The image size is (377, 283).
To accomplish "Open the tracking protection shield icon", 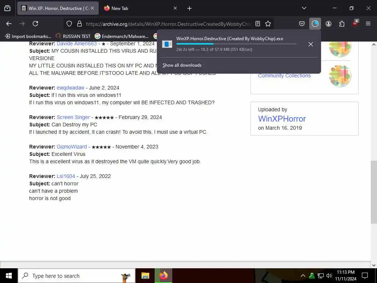I will (69, 24).
